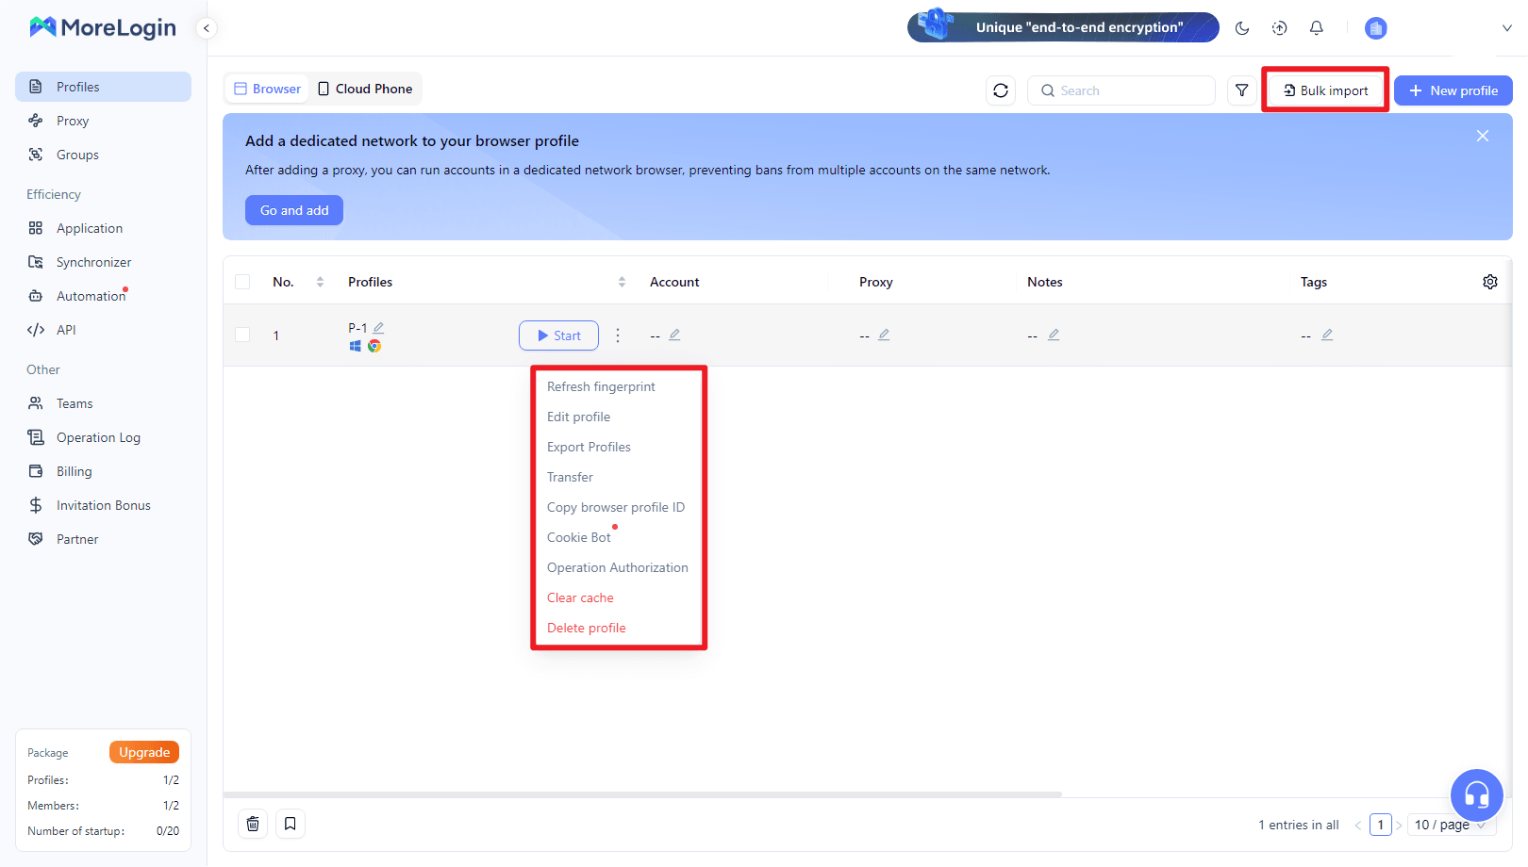1528x867 pixels.
Task: Click the Go and add button
Action: [293, 209]
